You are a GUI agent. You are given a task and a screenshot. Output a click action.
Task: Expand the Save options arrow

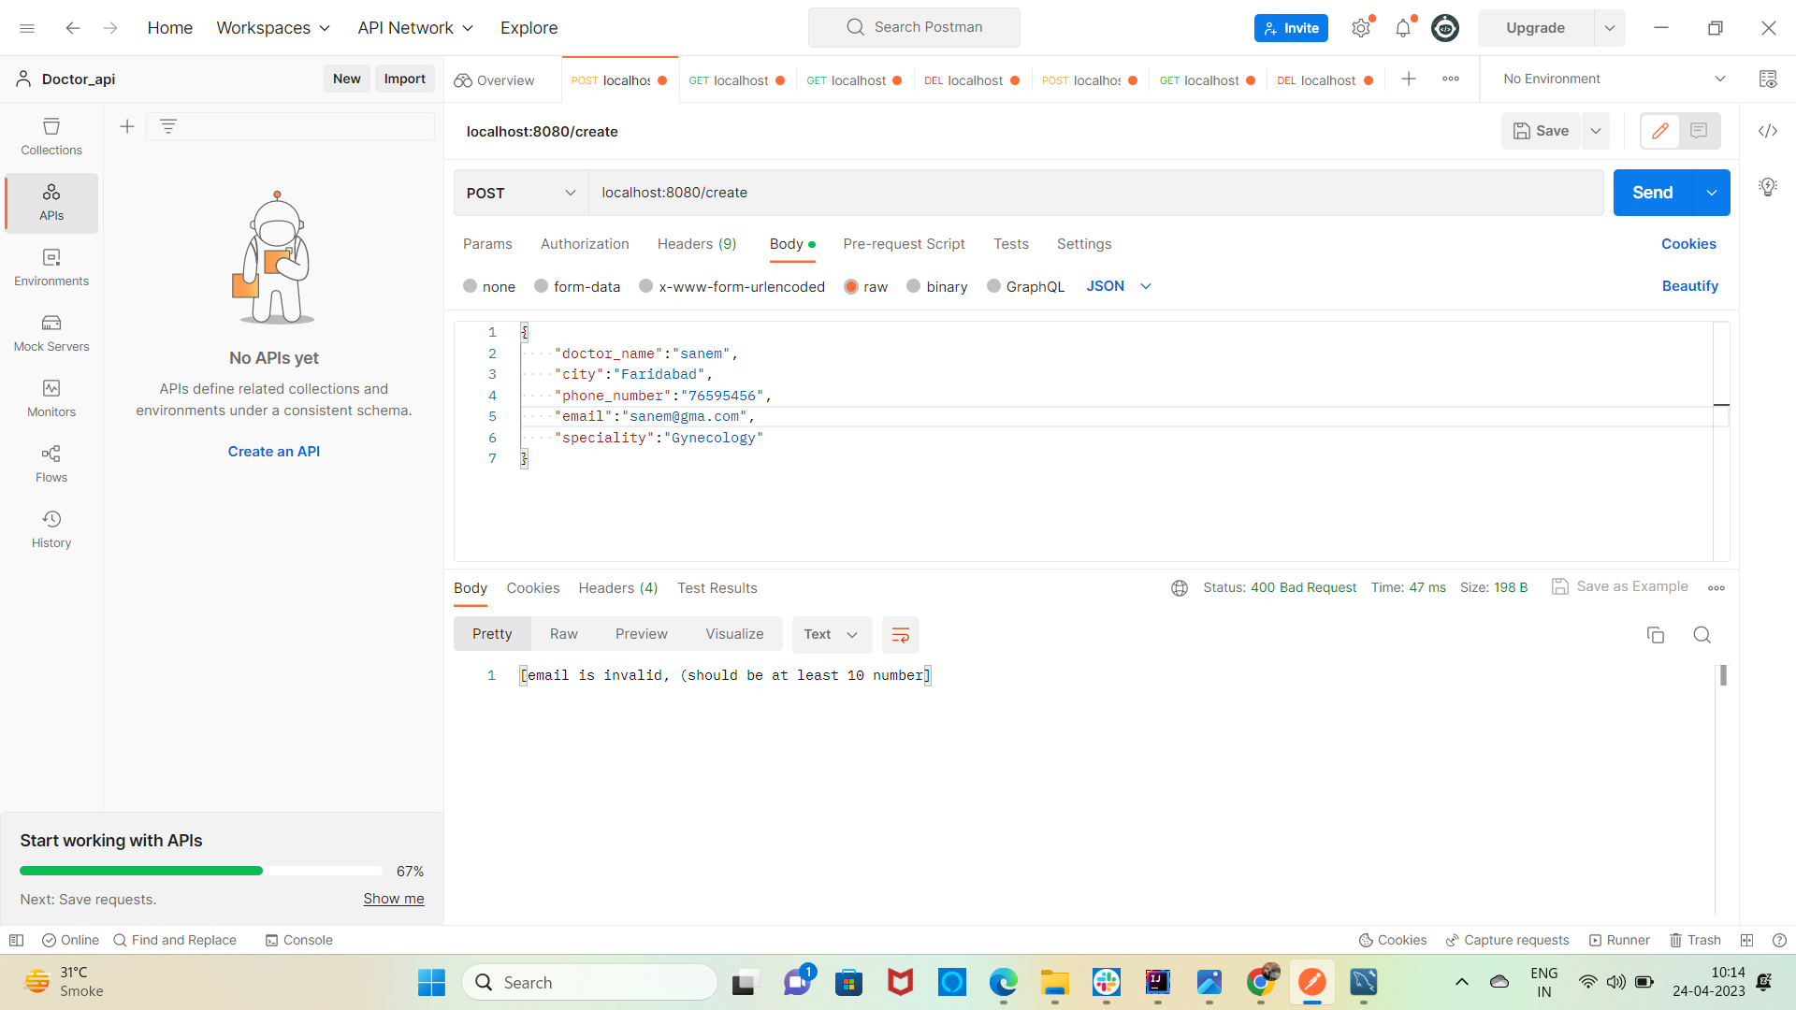pyautogui.click(x=1596, y=131)
